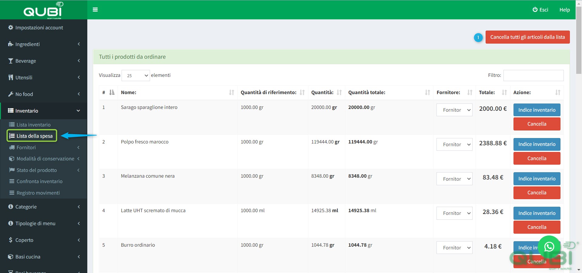Sort by Fornitore column arrows
582x273 pixels.
point(470,92)
